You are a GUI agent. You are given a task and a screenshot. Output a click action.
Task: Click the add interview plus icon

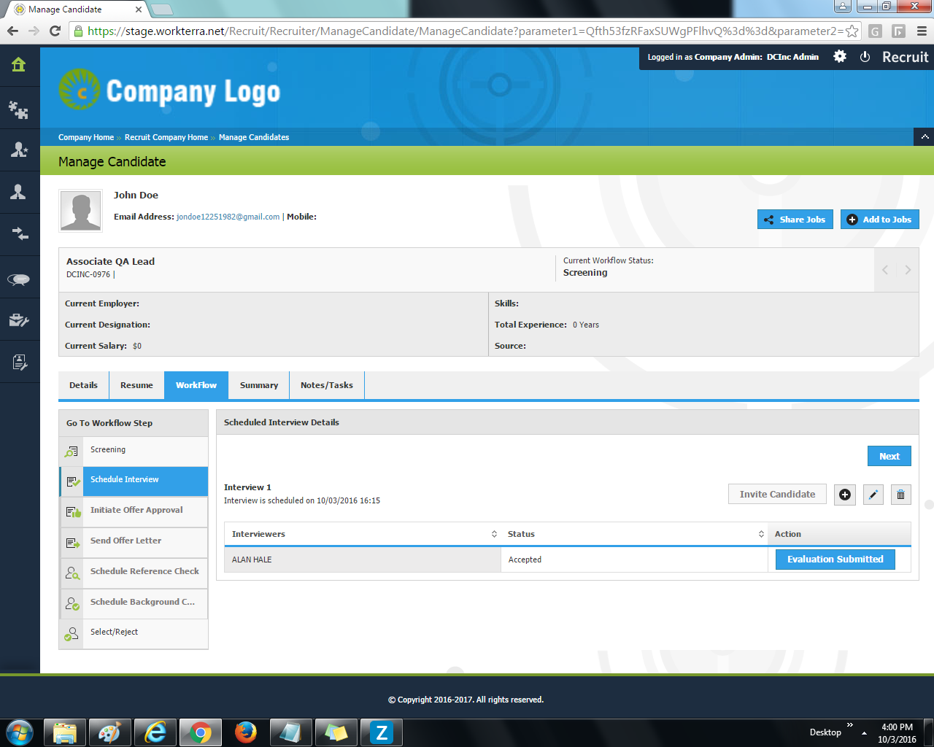845,495
